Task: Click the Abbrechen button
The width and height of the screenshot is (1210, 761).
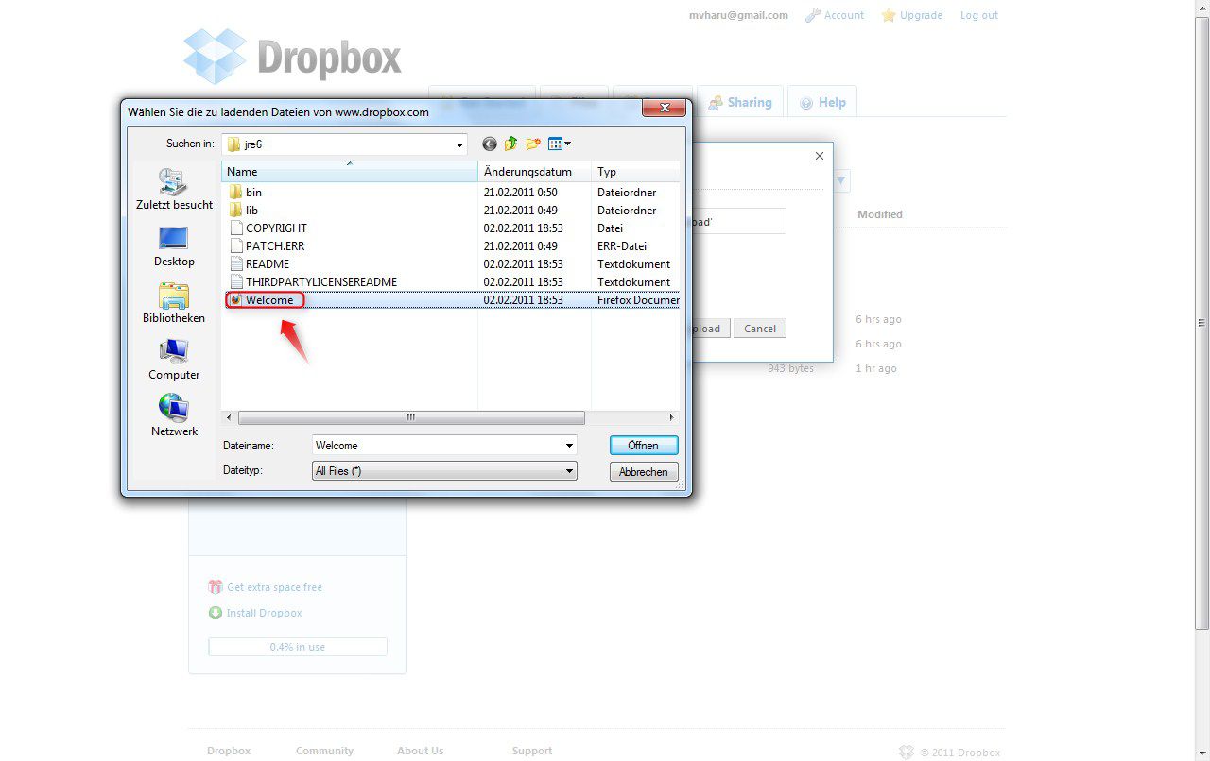Action: point(644,471)
